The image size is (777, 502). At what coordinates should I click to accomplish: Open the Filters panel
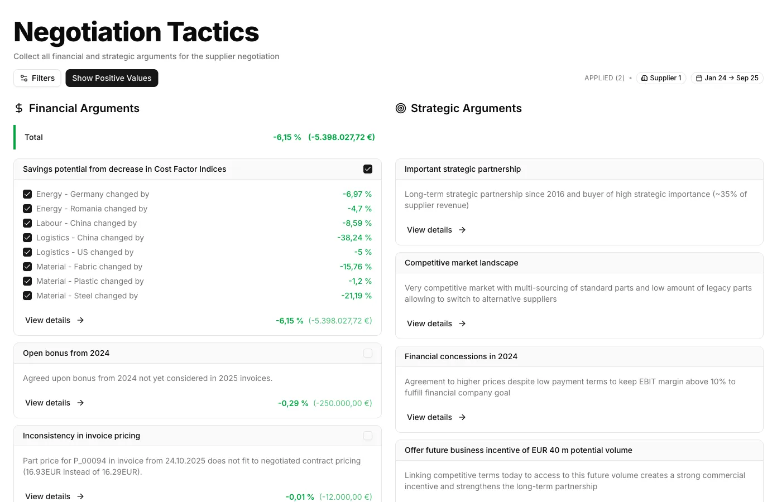click(x=37, y=78)
